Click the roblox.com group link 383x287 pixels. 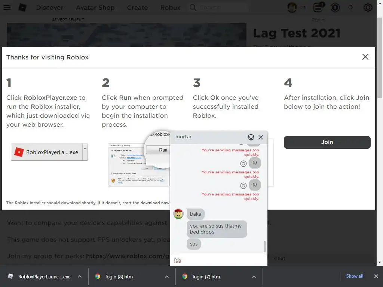[x=128, y=256]
